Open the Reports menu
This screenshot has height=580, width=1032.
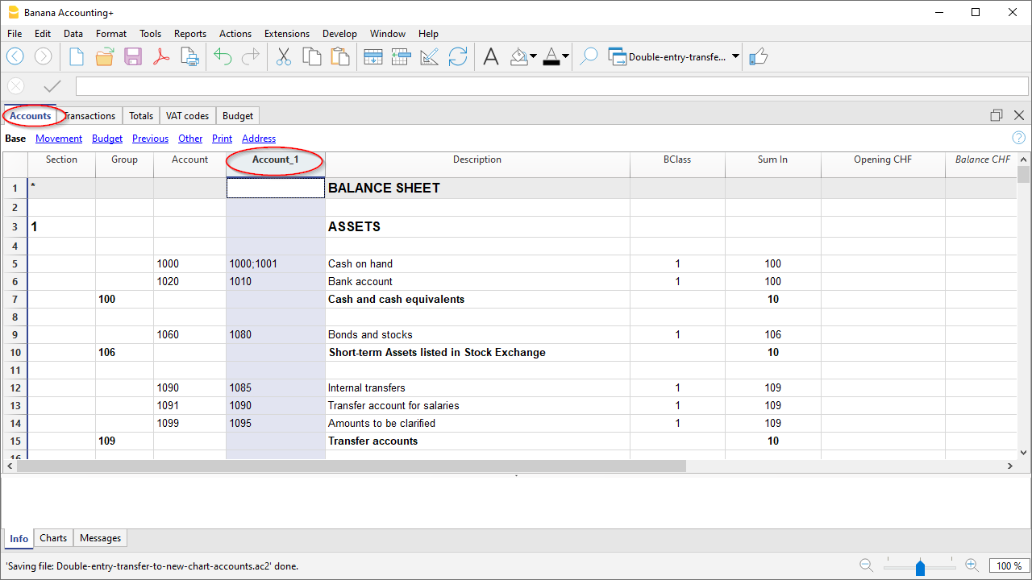(190, 34)
